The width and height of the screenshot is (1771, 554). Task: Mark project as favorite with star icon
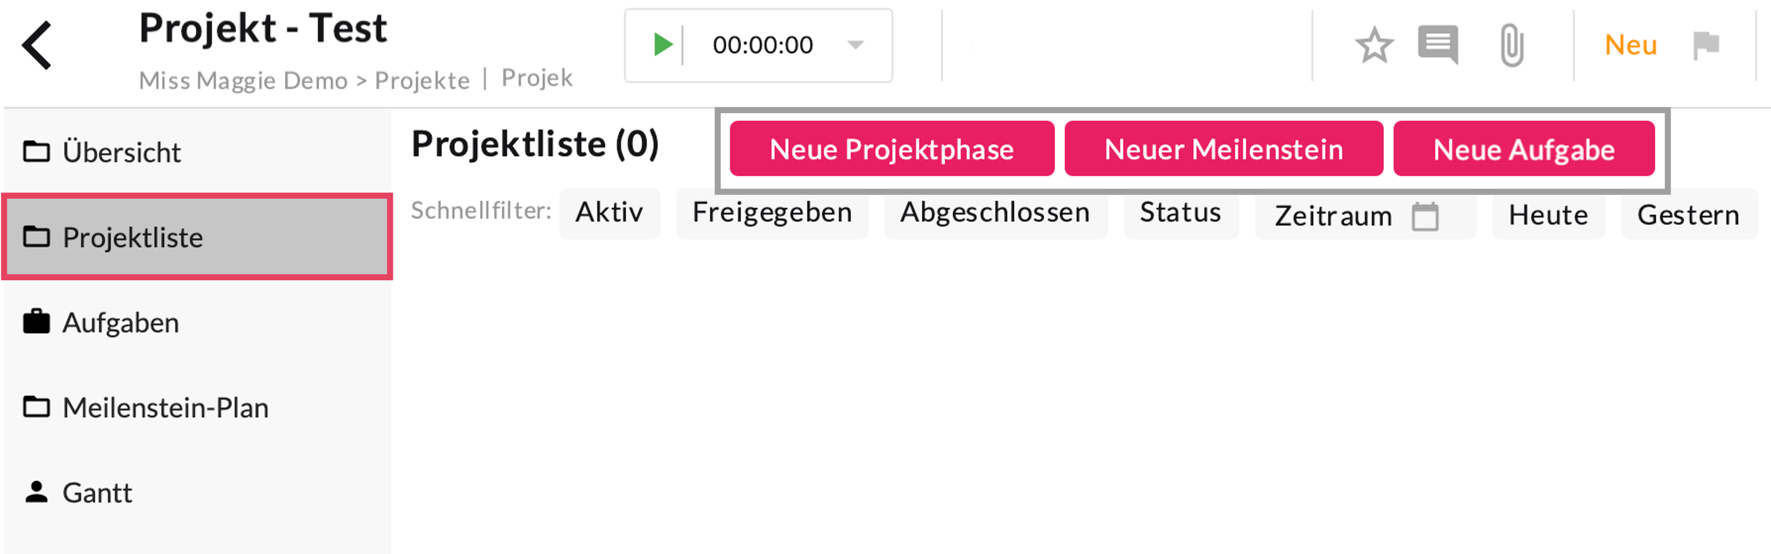click(1374, 46)
